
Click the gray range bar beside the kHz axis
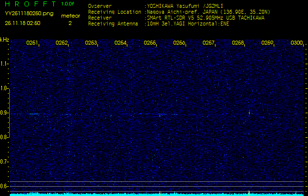pyautogui.click(x=9, y=113)
